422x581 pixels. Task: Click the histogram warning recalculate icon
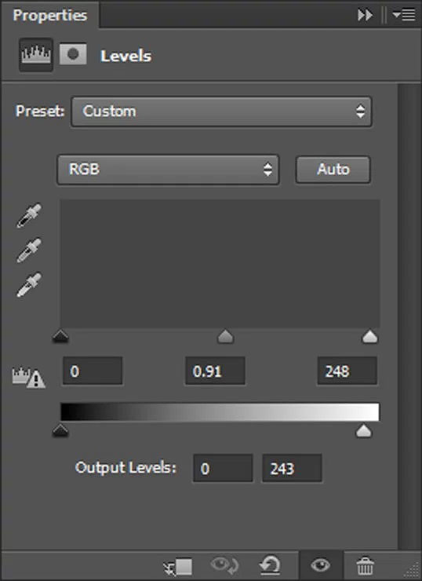28,378
